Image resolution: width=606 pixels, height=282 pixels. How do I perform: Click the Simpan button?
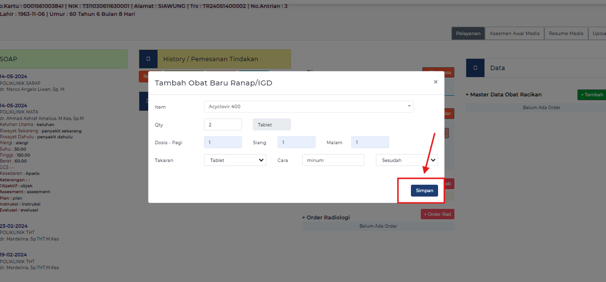coord(424,191)
